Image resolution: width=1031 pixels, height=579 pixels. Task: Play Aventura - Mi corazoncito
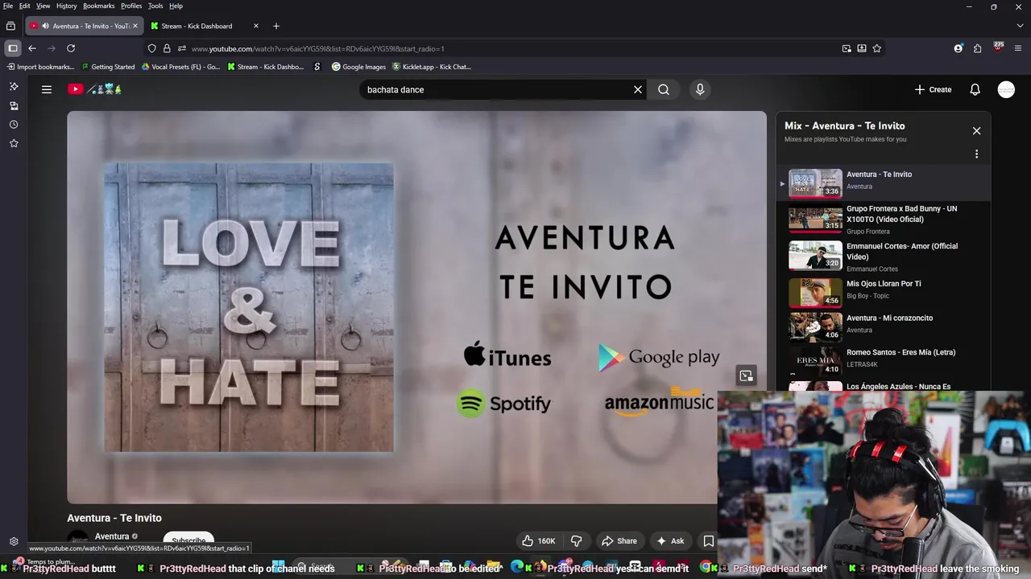883,326
